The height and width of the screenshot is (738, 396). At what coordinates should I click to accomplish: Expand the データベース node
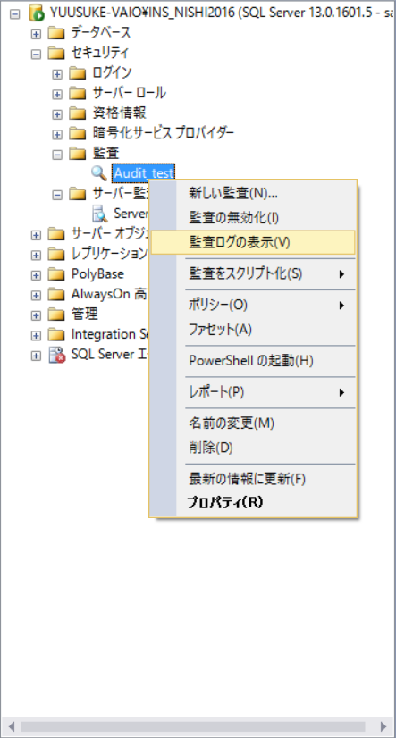click(x=36, y=33)
